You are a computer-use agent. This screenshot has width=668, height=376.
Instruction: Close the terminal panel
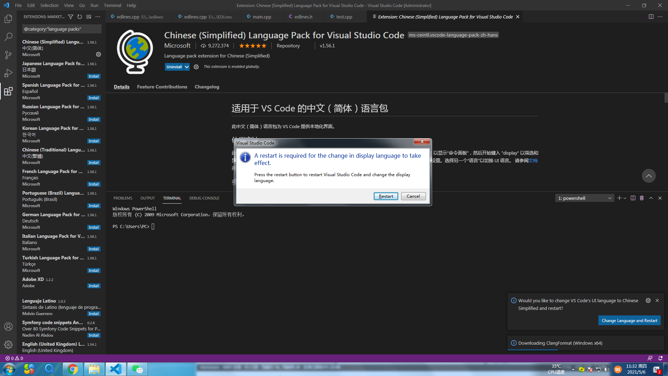[x=660, y=198]
